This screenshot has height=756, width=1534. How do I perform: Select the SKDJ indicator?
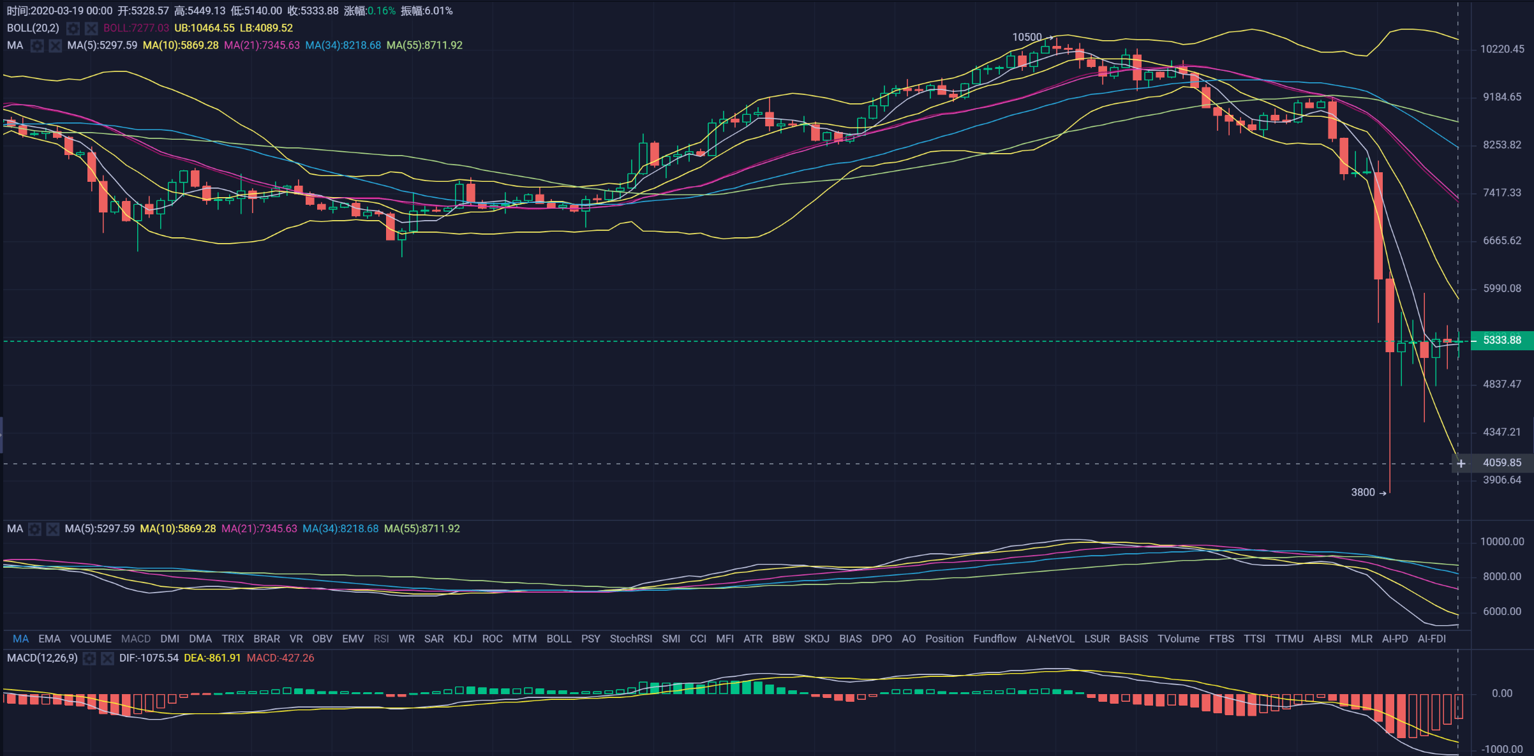tap(817, 639)
